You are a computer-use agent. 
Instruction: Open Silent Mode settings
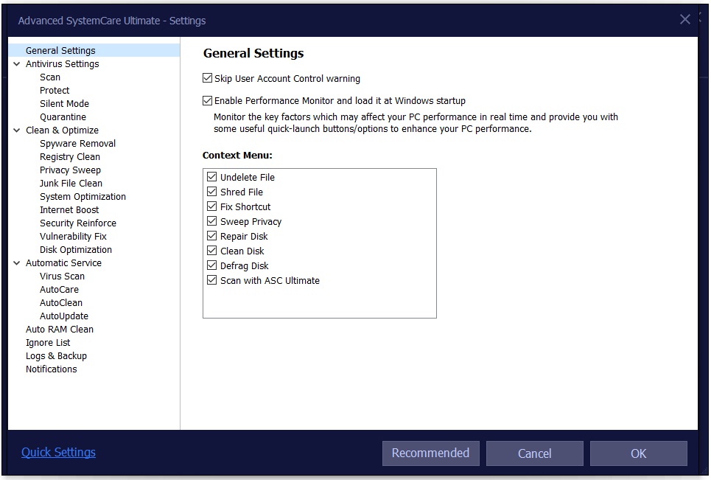pos(64,103)
